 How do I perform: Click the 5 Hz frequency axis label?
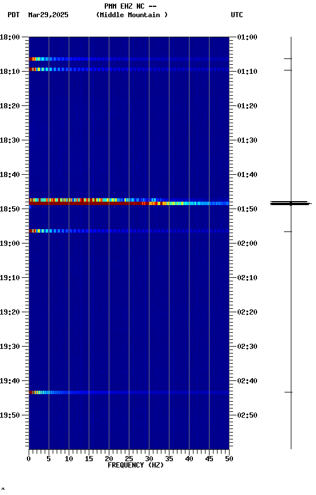(49, 459)
